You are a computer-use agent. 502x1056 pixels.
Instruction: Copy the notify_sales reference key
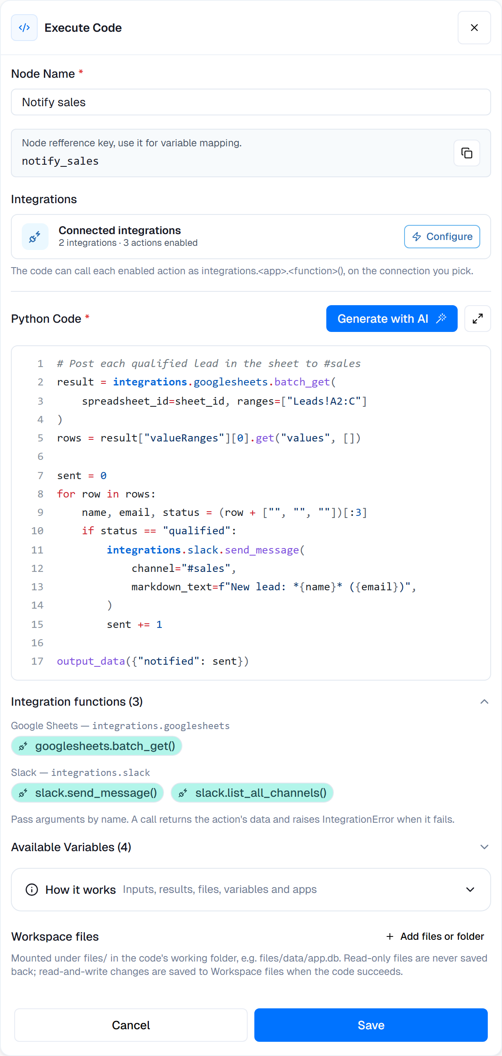pos(467,153)
